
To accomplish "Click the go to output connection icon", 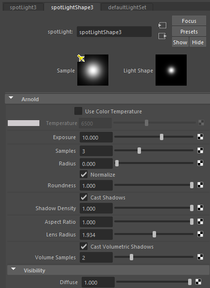I will [x=162, y=36].
